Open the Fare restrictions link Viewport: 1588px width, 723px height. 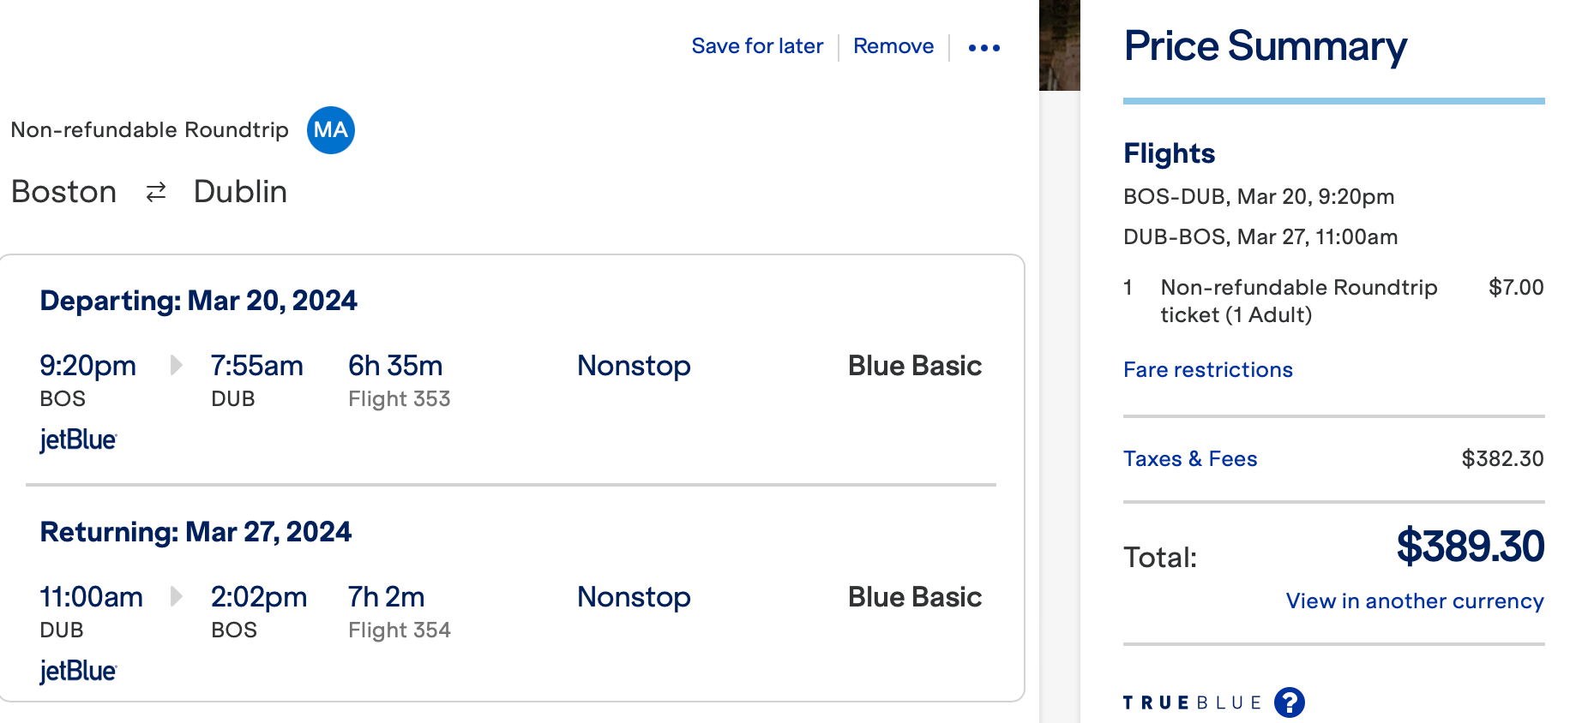(1208, 370)
